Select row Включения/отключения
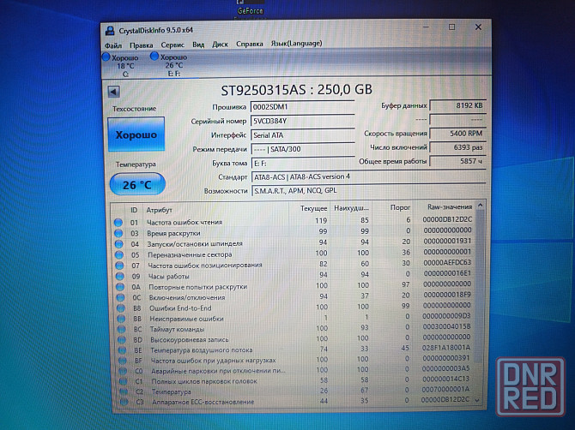Viewport: 575px width, 430px height. (294, 296)
